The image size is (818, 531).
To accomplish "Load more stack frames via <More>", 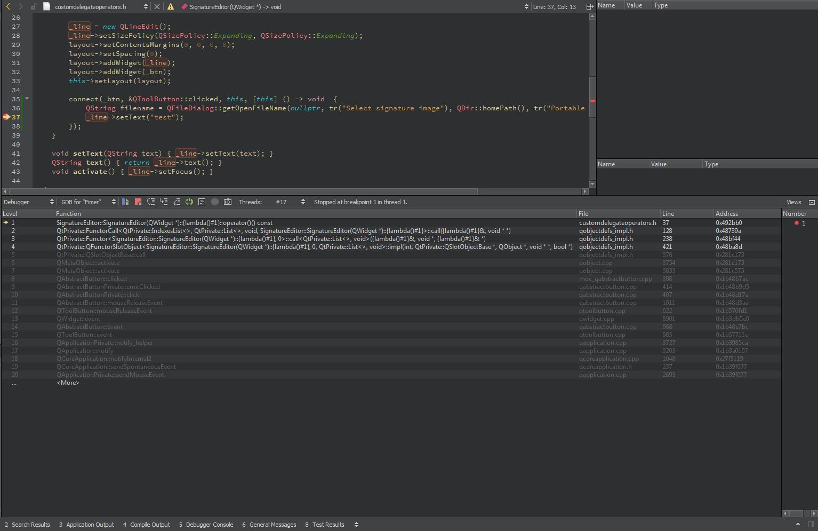I will [x=68, y=383].
